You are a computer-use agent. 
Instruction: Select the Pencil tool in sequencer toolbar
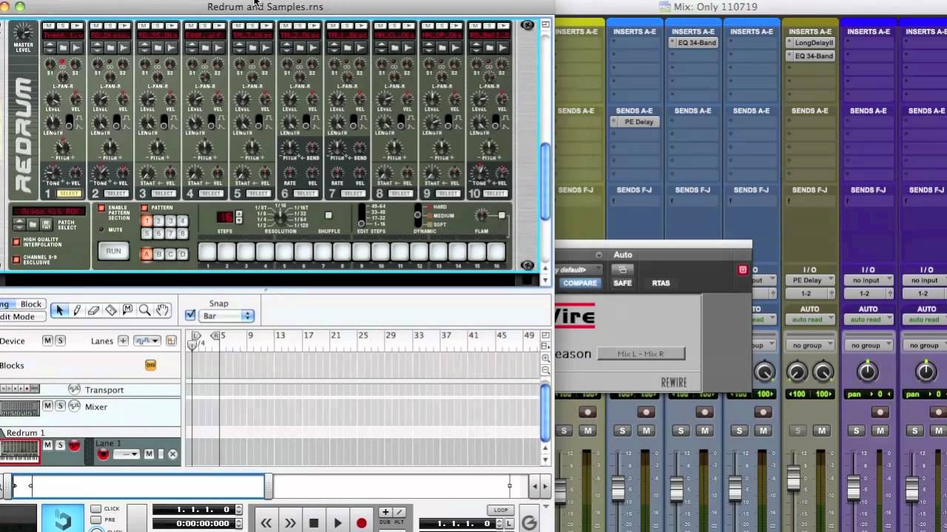pos(76,310)
